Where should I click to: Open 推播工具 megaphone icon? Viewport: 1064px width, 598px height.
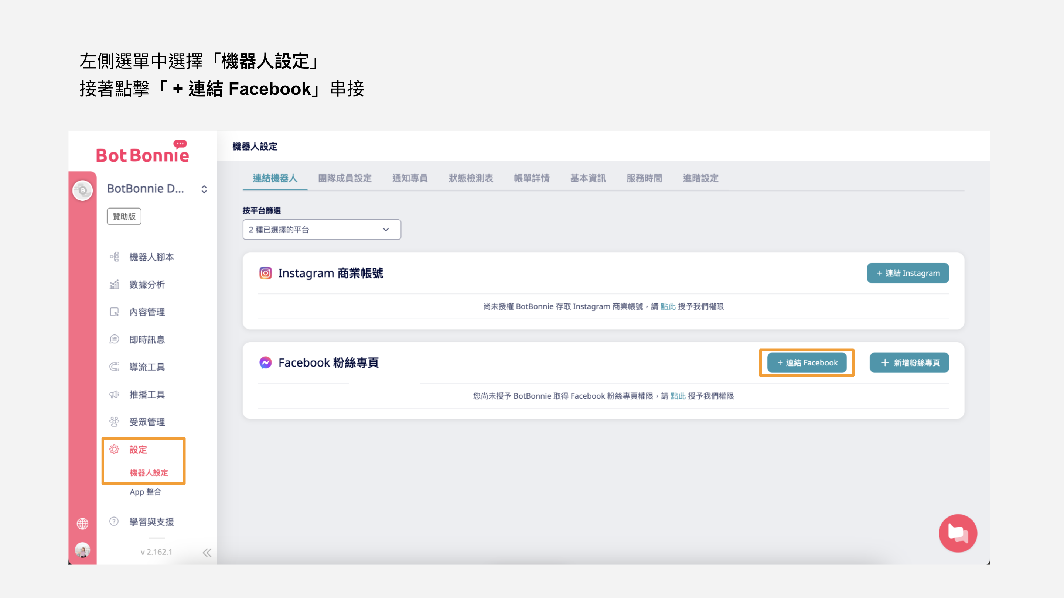(115, 395)
